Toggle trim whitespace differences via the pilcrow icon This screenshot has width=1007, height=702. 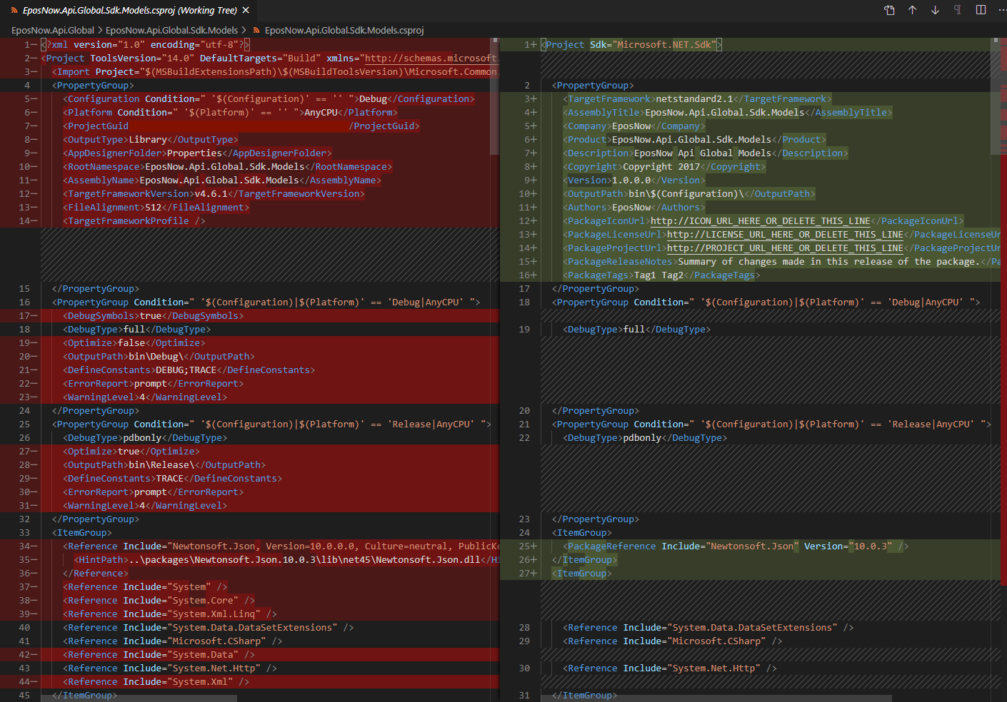coord(957,10)
